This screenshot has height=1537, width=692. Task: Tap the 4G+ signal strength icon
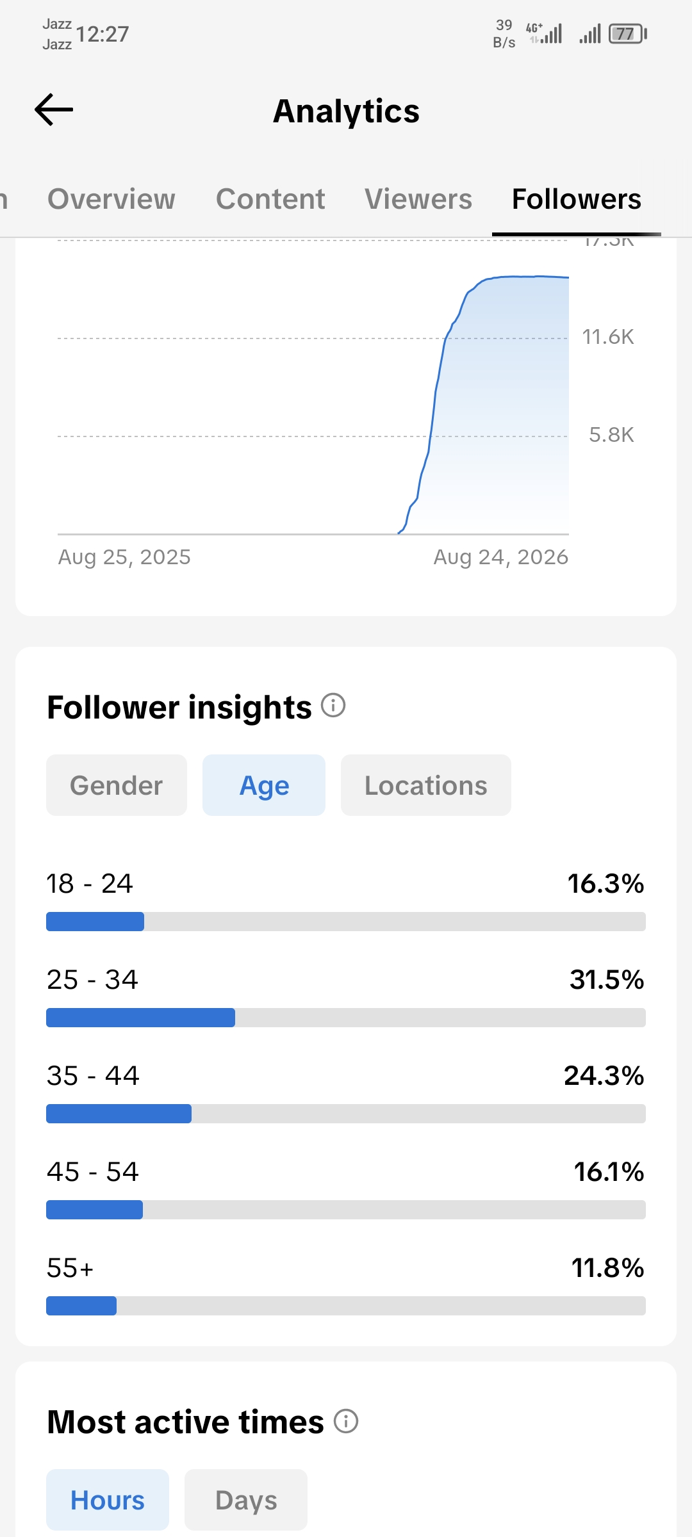point(544,33)
